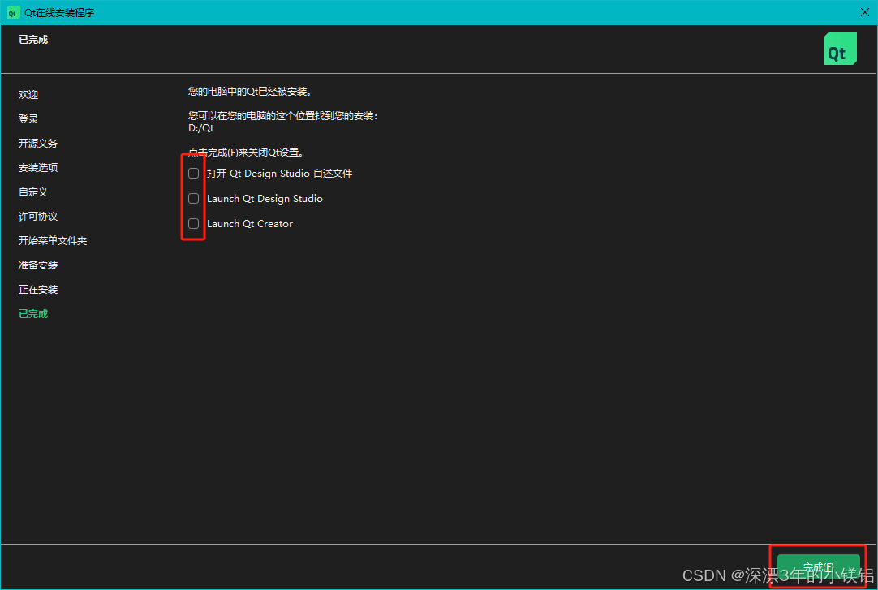Check the 打开 Qt Design Studio 自述文件 checkbox
Image resolution: width=878 pixels, height=590 pixels.
194,174
